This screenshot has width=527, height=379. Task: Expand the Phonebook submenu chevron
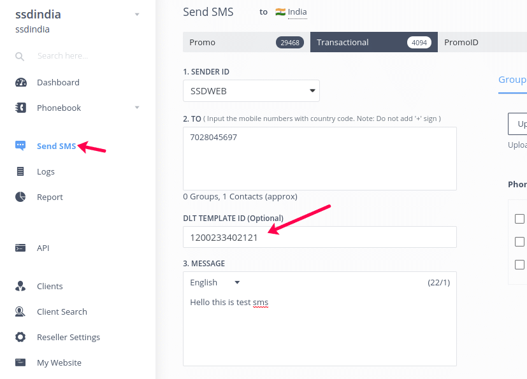[137, 108]
